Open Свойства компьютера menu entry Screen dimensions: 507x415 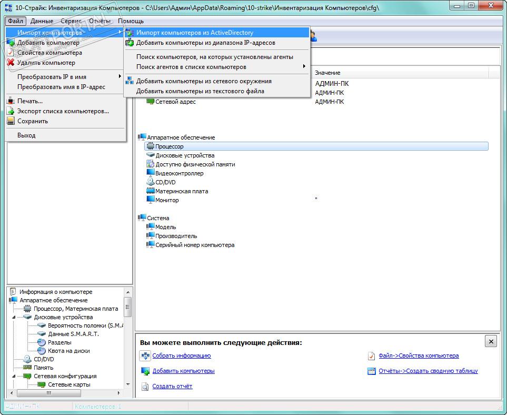click(x=65, y=53)
